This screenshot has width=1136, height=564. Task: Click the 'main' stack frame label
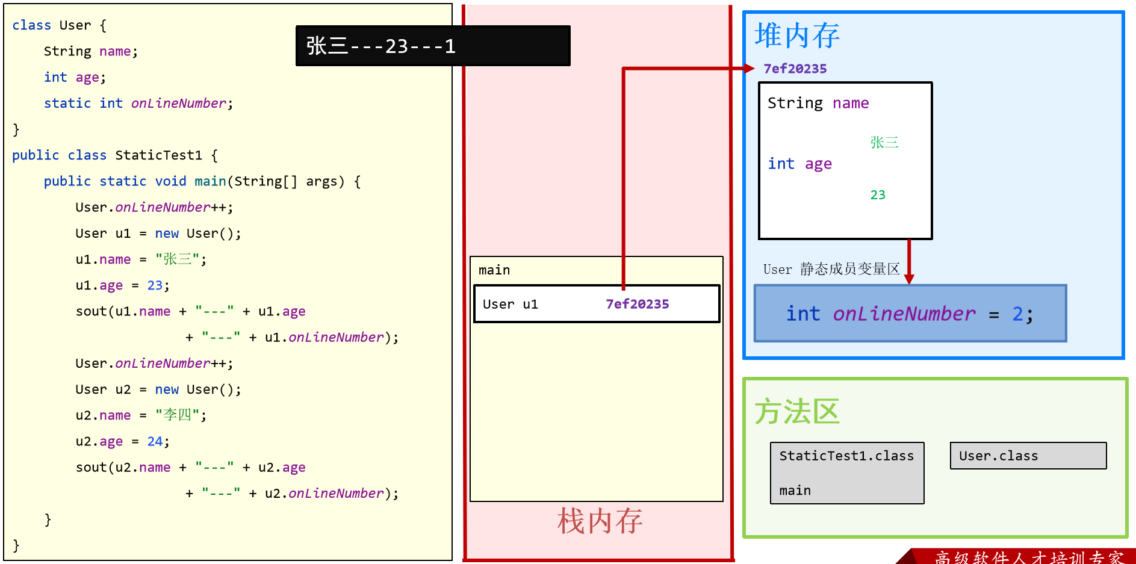point(494,270)
